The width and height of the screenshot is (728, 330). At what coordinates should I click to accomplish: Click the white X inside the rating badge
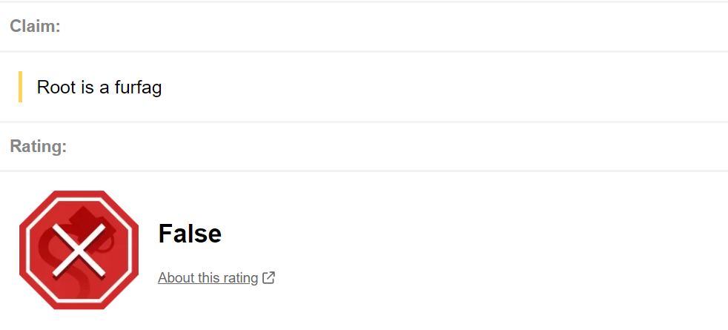tap(79, 250)
